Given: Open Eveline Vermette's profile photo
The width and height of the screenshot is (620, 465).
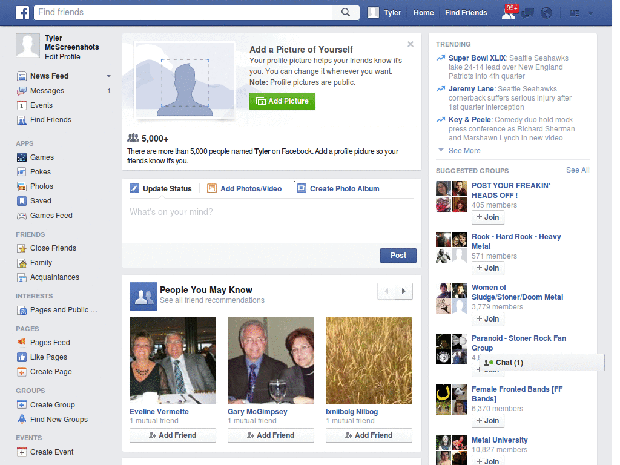Looking at the screenshot, I should (x=173, y=360).
